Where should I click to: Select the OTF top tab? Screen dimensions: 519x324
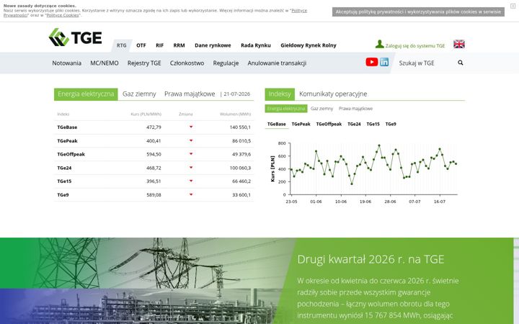(x=141, y=45)
